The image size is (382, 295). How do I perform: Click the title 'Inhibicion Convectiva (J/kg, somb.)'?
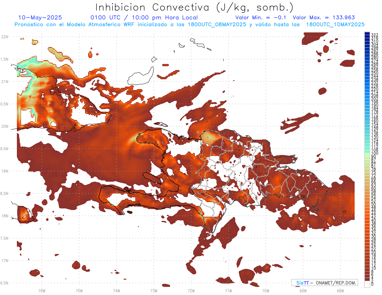tap(195, 8)
